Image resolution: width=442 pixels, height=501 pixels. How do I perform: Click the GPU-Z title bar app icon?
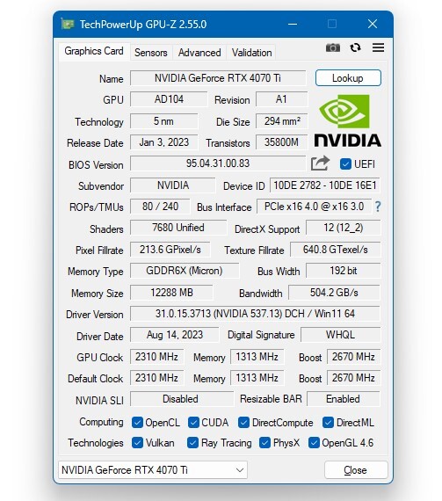[68, 25]
